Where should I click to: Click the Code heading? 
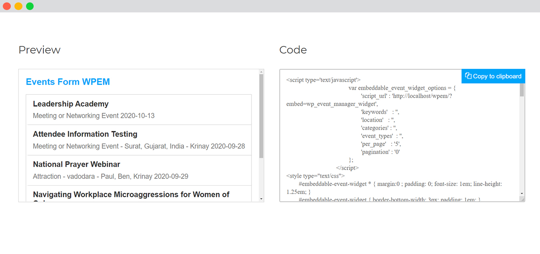pyautogui.click(x=293, y=50)
